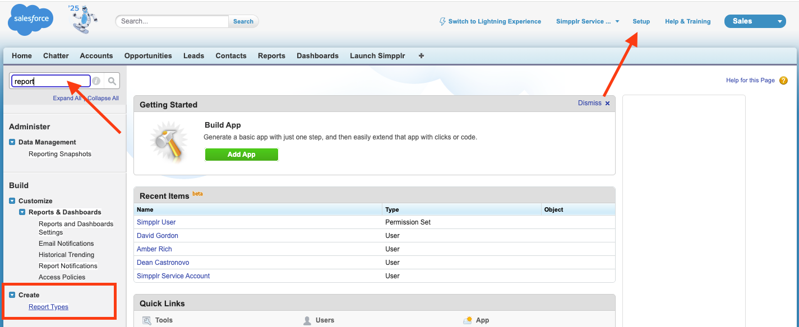799x327 pixels.
Task: Click the Search button in header
Action: click(x=243, y=21)
